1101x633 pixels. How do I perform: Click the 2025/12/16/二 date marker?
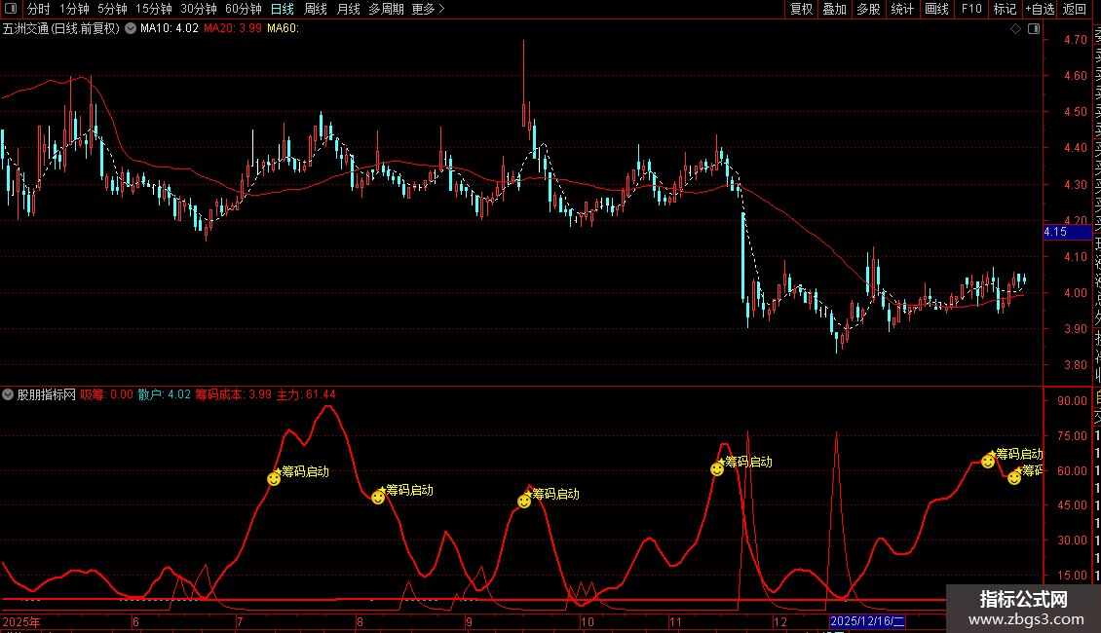pyautogui.click(x=867, y=621)
